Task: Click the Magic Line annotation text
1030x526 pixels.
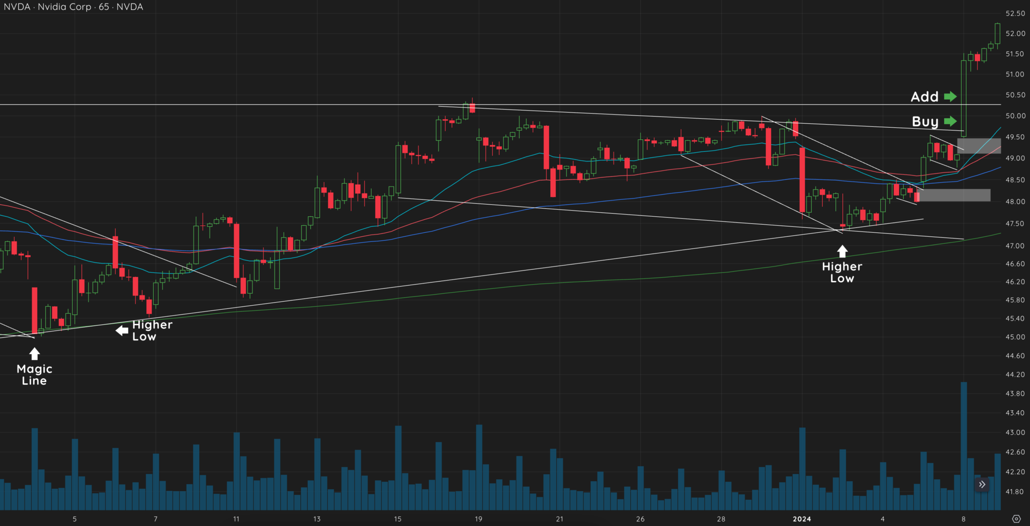Action: pyautogui.click(x=33, y=374)
